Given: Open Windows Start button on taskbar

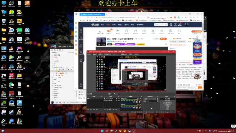Looking at the screenshot, I should [x=102, y=131].
